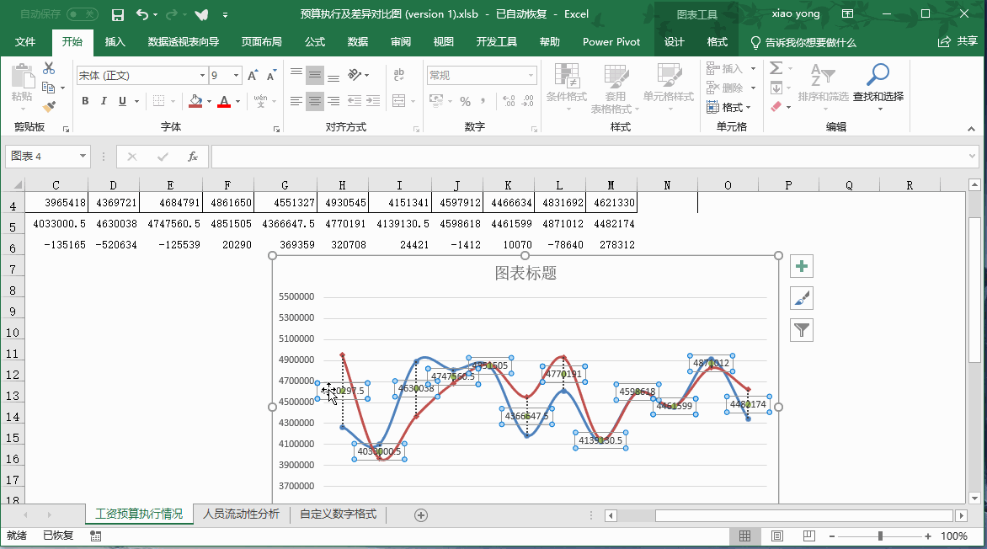Screen dimensions: 987x549
Task: Open the chart tools 设计 tab
Action: 675,42
